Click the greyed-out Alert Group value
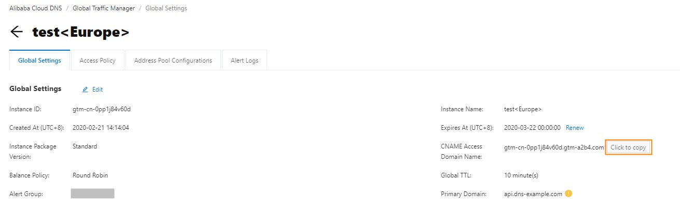 (92, 194)
